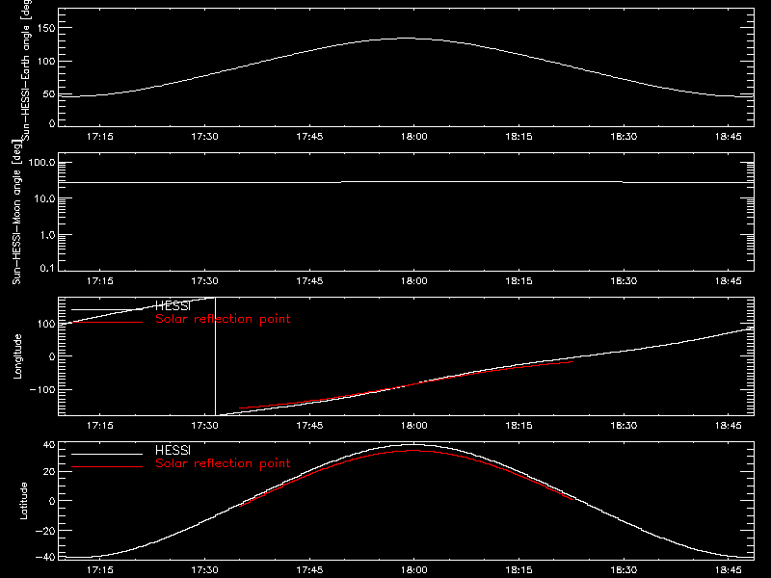
Task: Click the 150 tick on Earth angle axis
Action: [x=46, y=28]
